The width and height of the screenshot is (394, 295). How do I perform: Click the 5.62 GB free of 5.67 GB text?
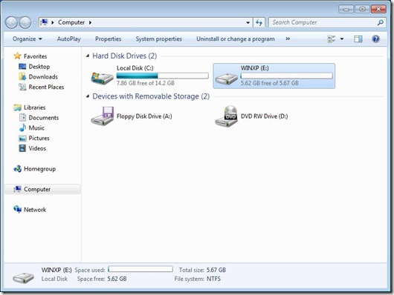click(x=270, y=83)
